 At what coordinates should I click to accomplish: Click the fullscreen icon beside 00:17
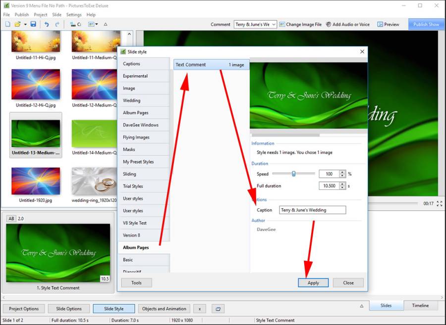coord(440,203)
